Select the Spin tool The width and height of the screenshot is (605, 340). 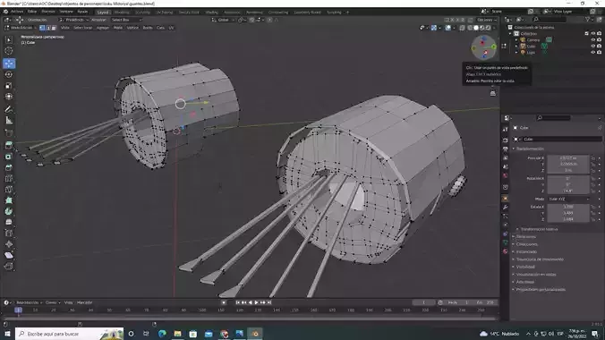tap(9, 211)
